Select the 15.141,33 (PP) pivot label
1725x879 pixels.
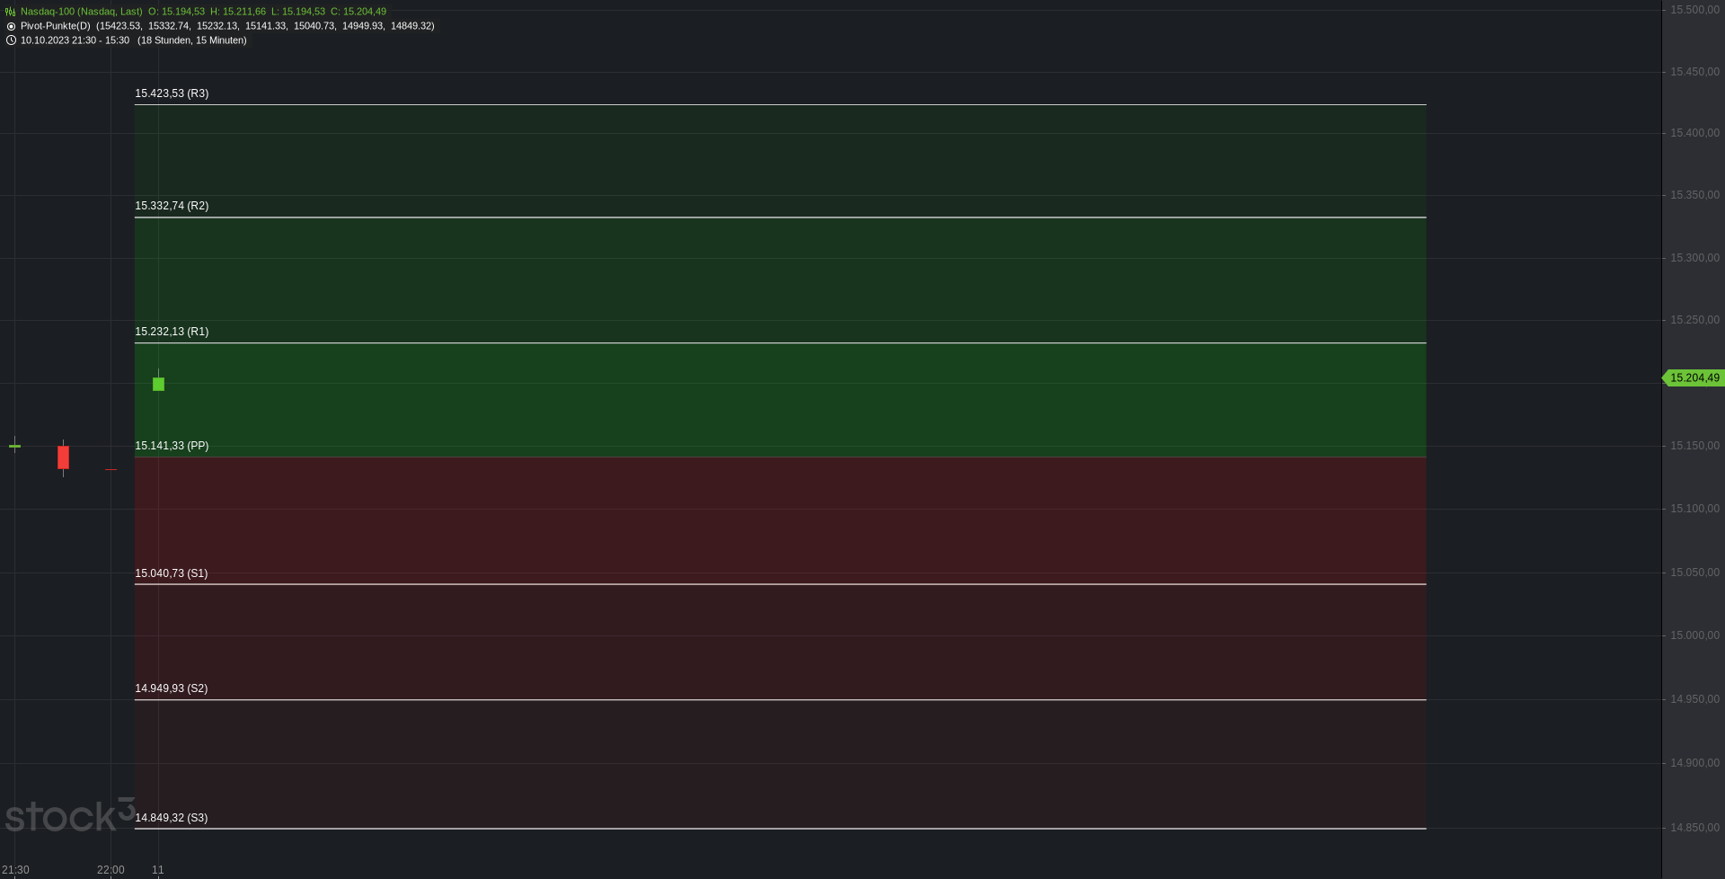pyautogui.click(x=172, y=446)
